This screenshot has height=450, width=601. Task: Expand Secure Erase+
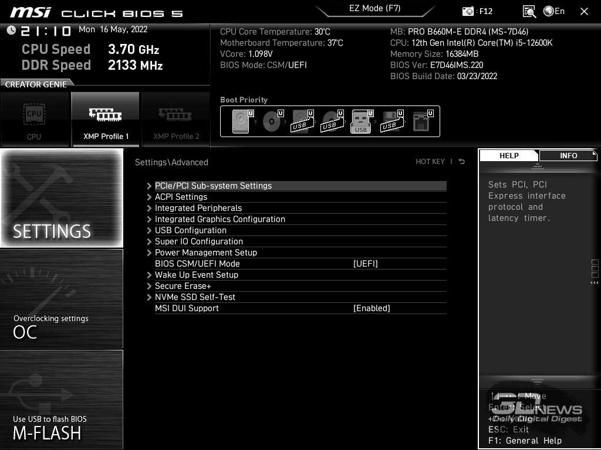(x=296, y=286)
